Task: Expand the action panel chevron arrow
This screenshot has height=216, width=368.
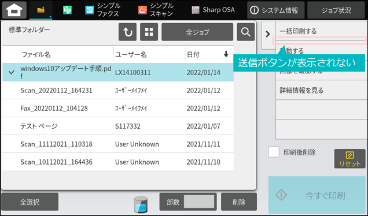Action: tap(268, 34)
